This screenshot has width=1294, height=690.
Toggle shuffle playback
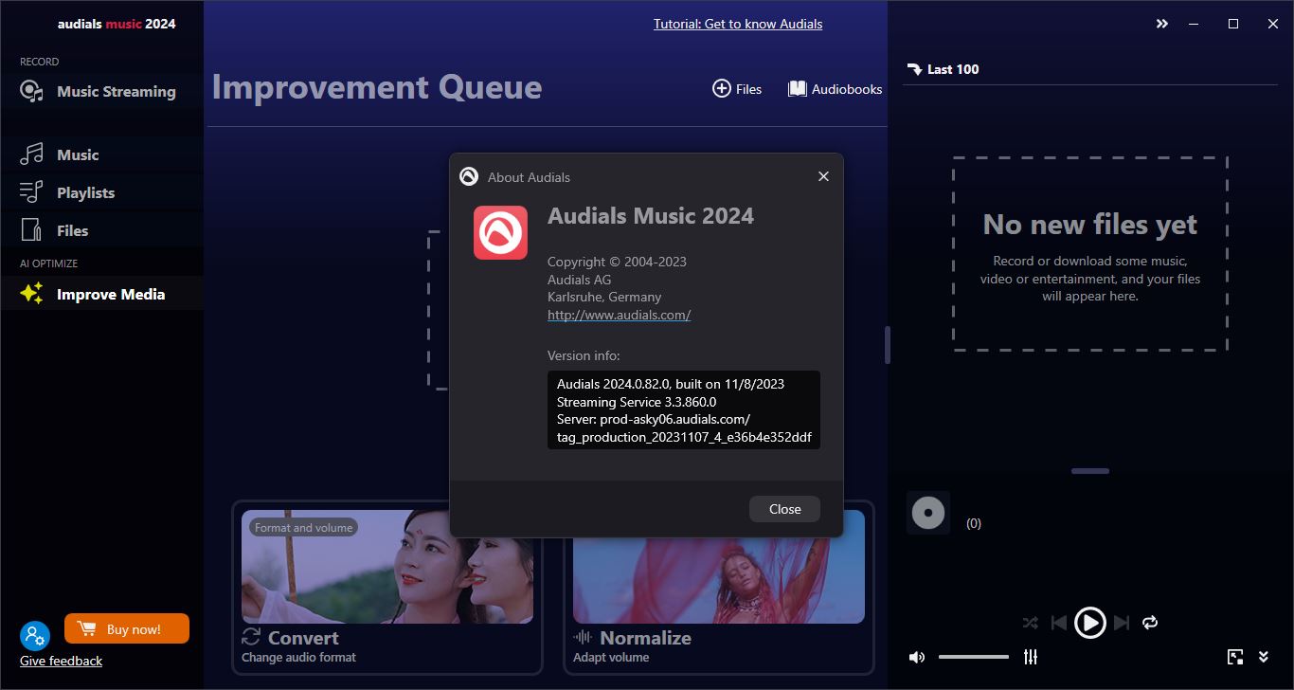point(1030,623)
